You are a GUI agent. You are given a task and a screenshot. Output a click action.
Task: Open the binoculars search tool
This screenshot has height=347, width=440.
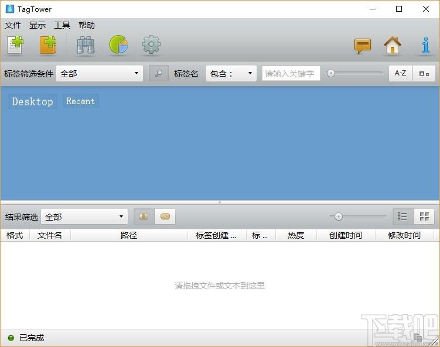[x=86, y=45]
